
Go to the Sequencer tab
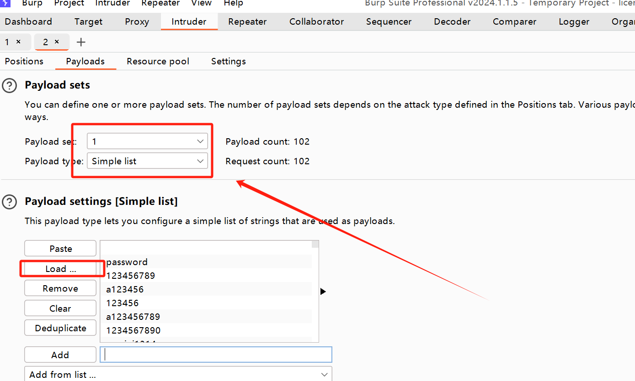coord(389,21)
